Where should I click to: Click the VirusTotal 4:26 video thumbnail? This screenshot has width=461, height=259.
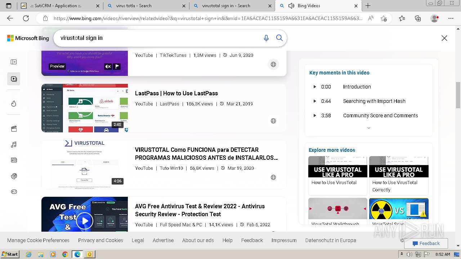85,164
